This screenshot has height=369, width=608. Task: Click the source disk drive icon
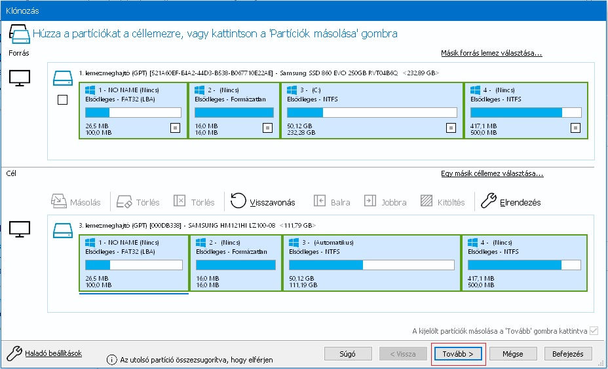[62, 79]
